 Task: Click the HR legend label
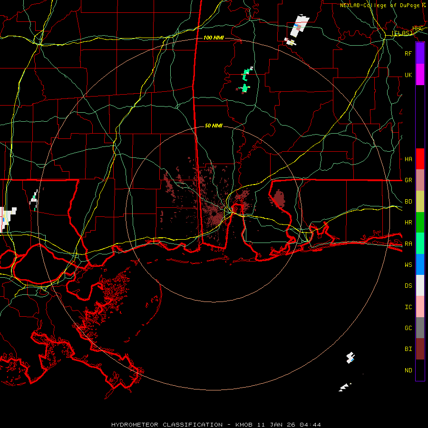[x=408, y=223]
